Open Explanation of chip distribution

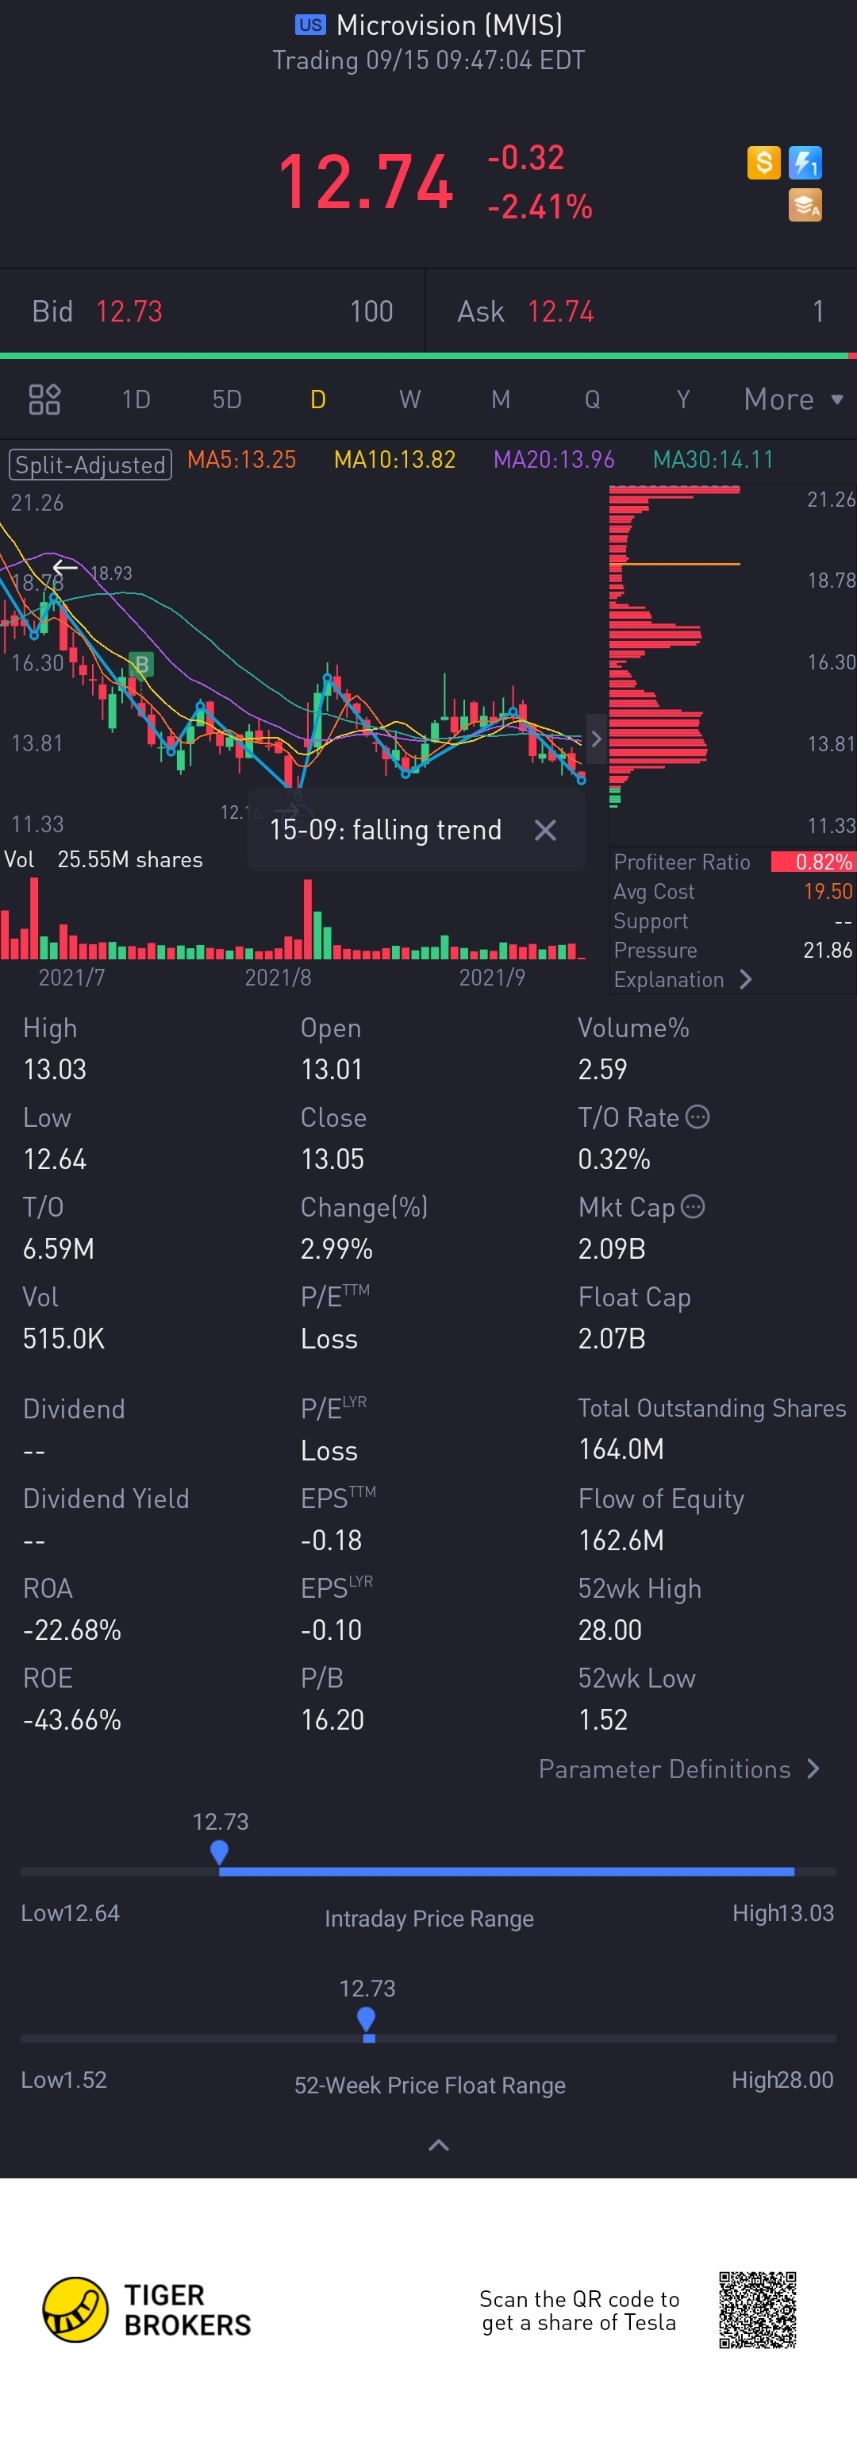tap(682, 979)
